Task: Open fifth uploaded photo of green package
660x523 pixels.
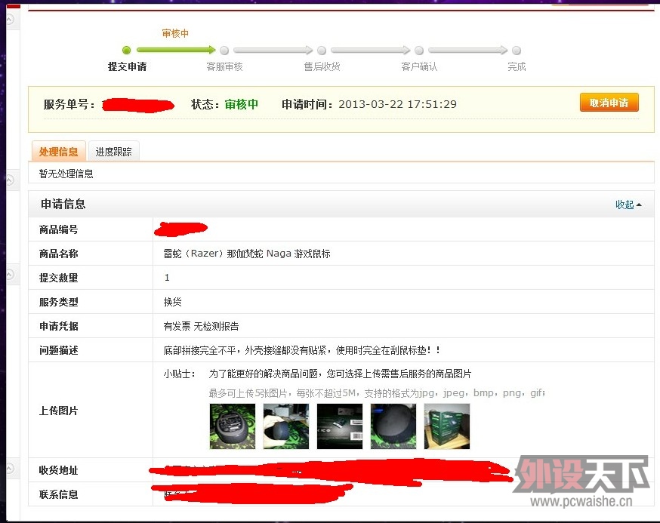Action: (x=446, y=426)
